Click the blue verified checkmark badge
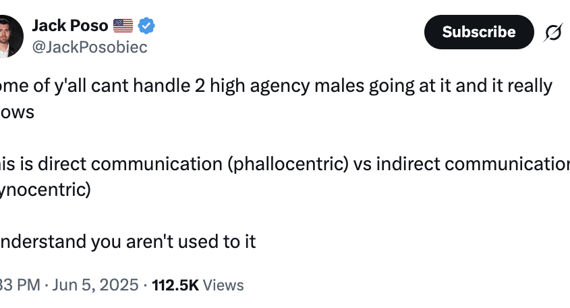570x308 pixels. (x=146, y=26)
